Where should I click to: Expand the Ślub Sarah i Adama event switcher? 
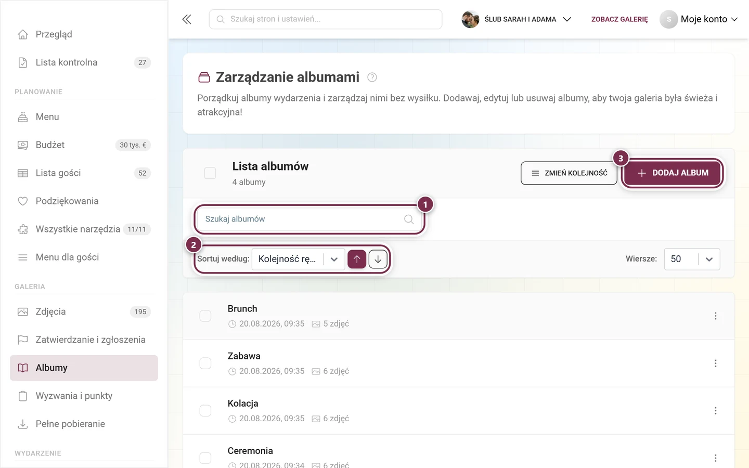pos(516,19)
